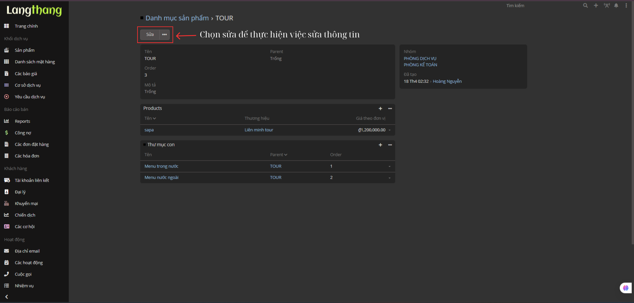Collapse the sidebar with the left chevron

tap(7, 297)
